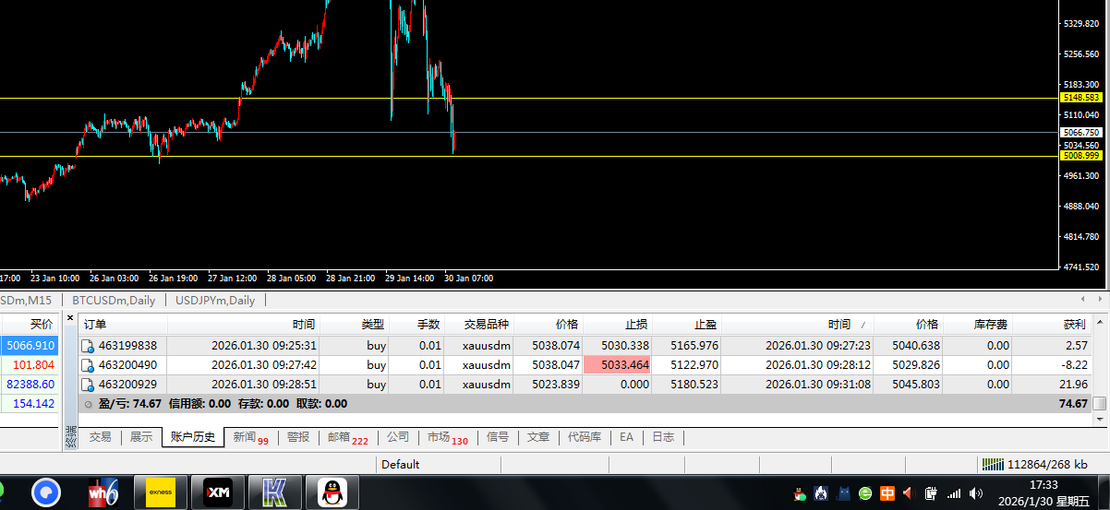The width and height of the screenshot is (1110, 510).
Task: Select the yellow 5148.583 price level label
Action: [1081, 97]
